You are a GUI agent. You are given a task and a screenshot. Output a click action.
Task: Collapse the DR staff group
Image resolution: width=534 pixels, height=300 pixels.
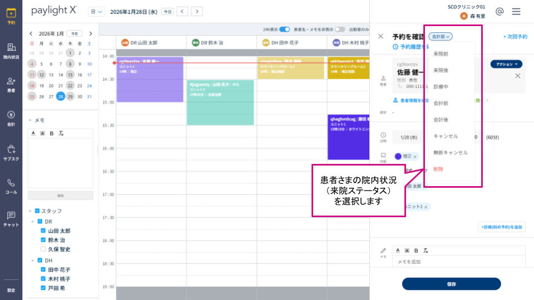click(33, 222)
